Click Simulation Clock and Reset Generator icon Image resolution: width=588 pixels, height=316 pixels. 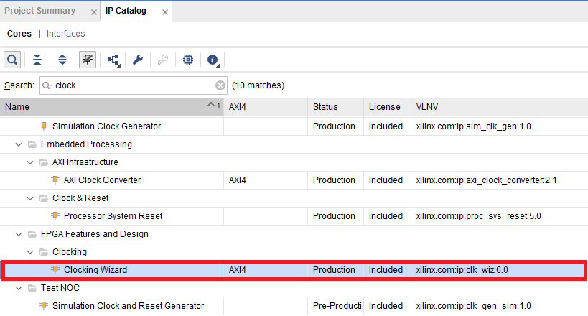click(44, 306)
